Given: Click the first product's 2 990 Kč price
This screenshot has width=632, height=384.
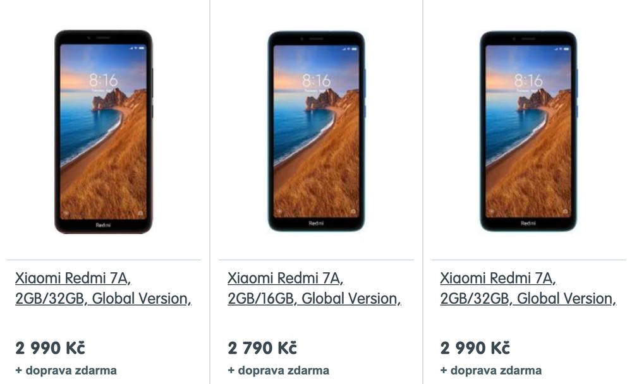Looking at the screenshot, I should pyautogui.click(x=50, y=348).
